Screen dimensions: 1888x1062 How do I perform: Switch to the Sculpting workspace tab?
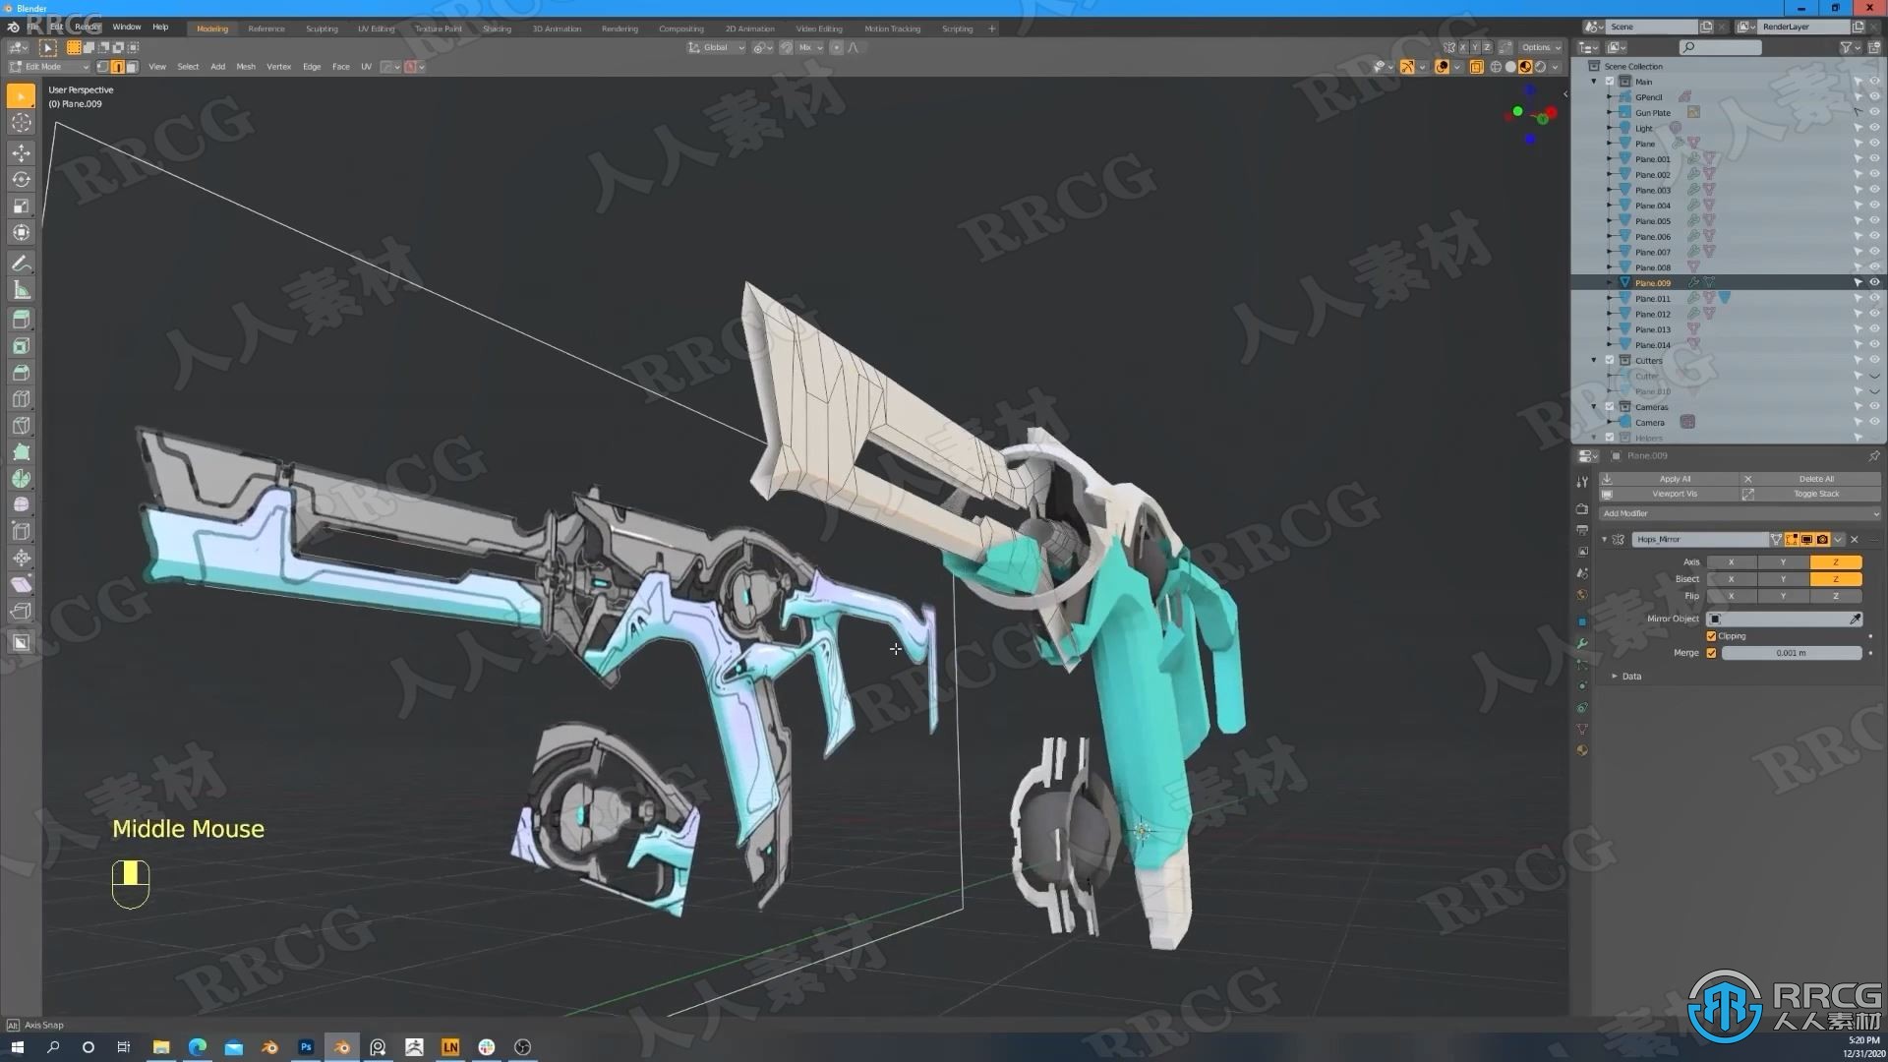click(x=322, y=29)
